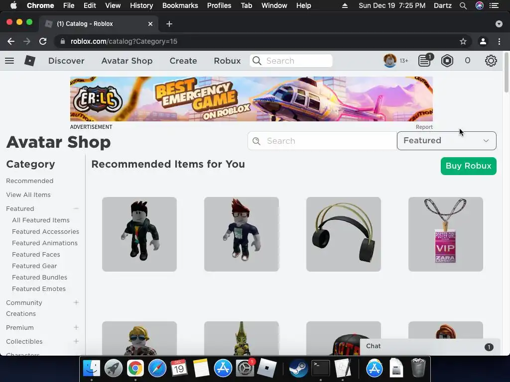Collapse the Featured category section
The image size is (510, 382).
(76, 208)
